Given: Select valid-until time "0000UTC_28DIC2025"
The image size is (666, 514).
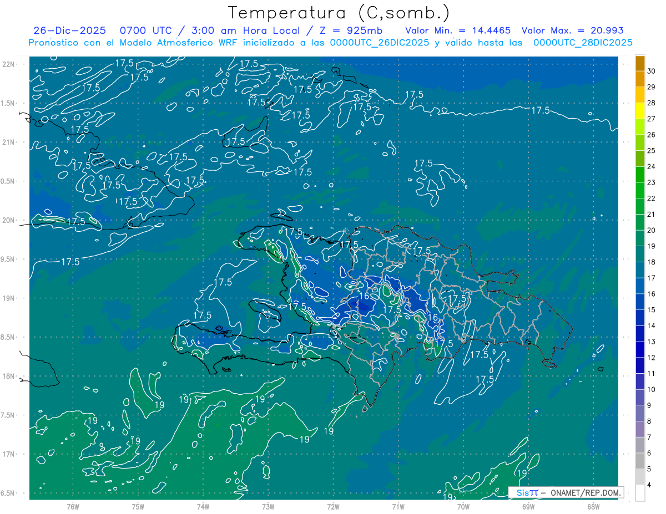Looking at the screenshot, I should 583,43.
